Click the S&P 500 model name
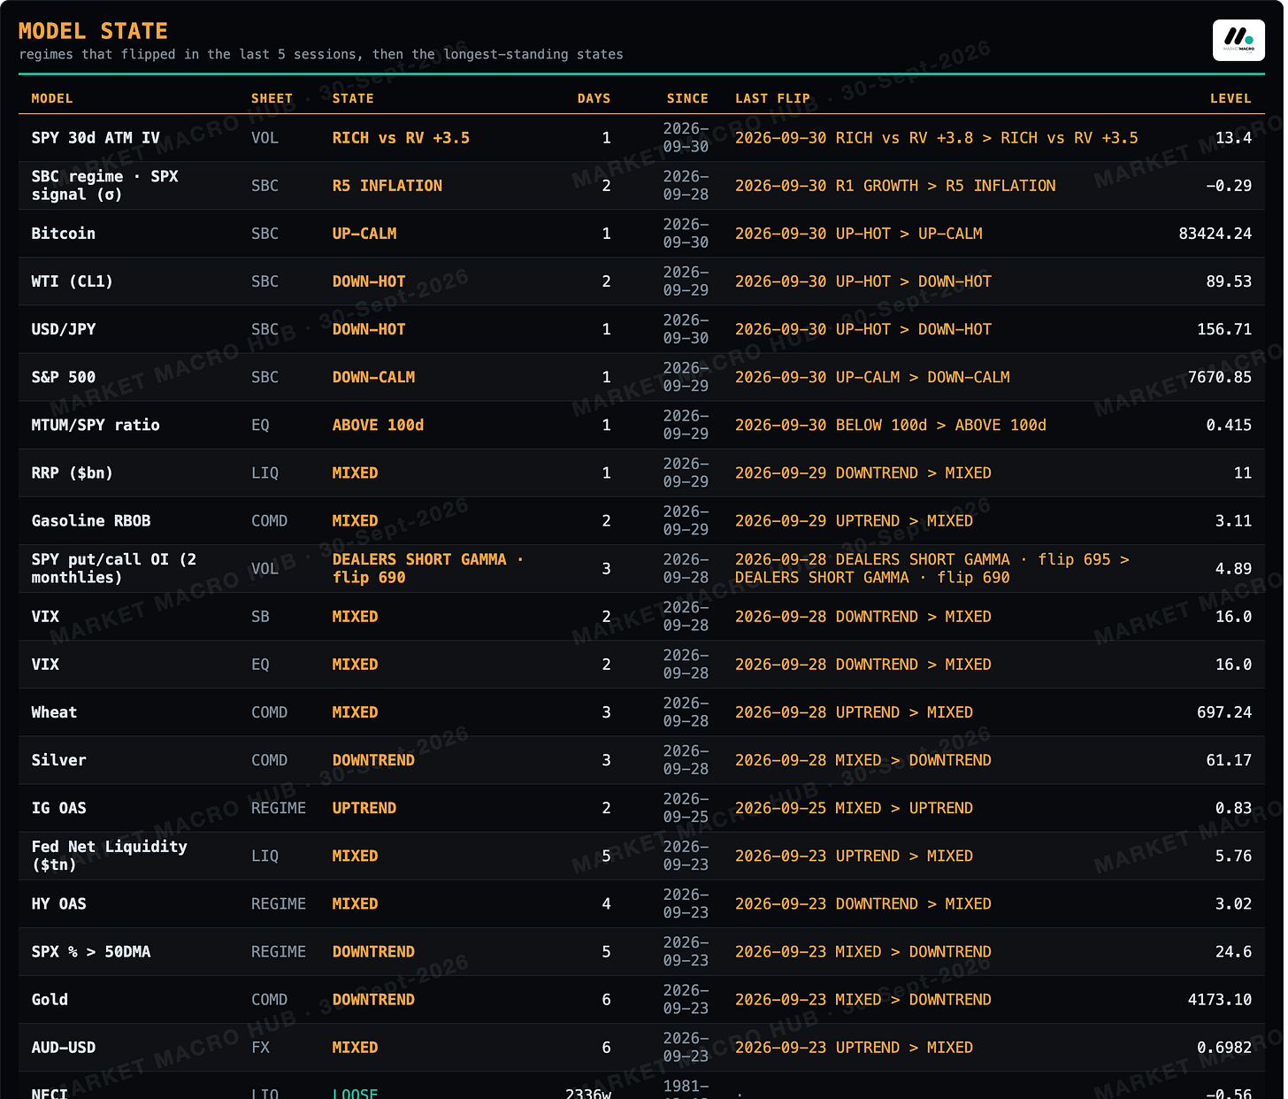Viewport: 1288px width, 1099px height. coord(64,377)
